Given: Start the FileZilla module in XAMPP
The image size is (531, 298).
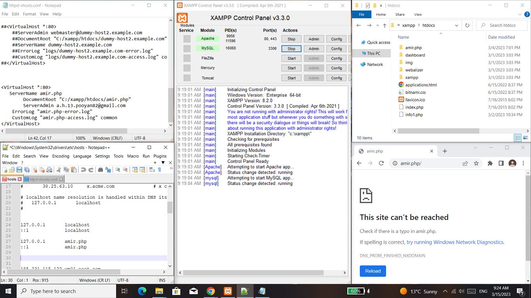Looking at the screenshot, I should [292, 58].
